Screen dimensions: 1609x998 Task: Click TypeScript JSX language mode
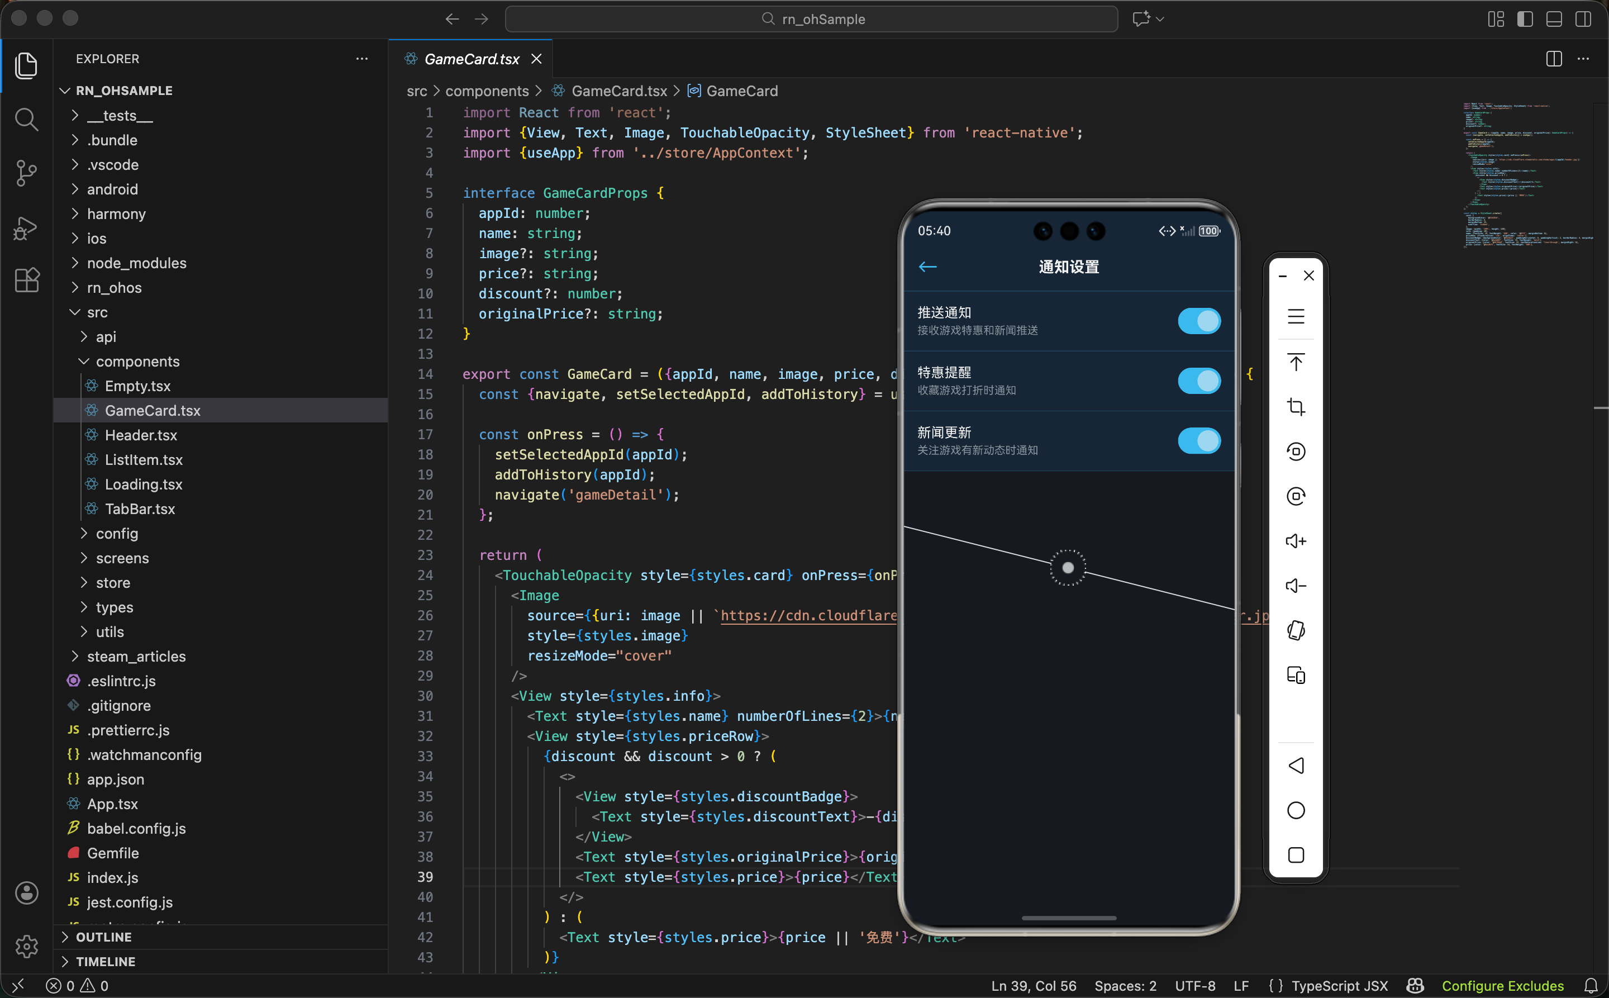coord(1339,986)
